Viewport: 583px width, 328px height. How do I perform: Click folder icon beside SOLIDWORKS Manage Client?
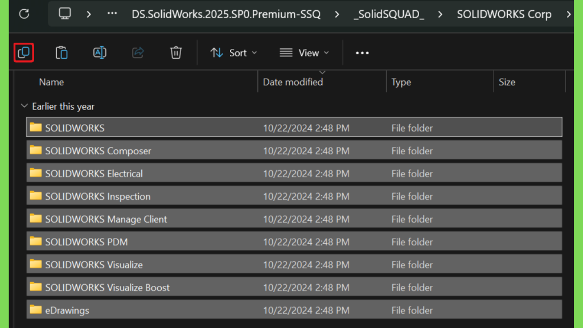click(x=36, y=218)
